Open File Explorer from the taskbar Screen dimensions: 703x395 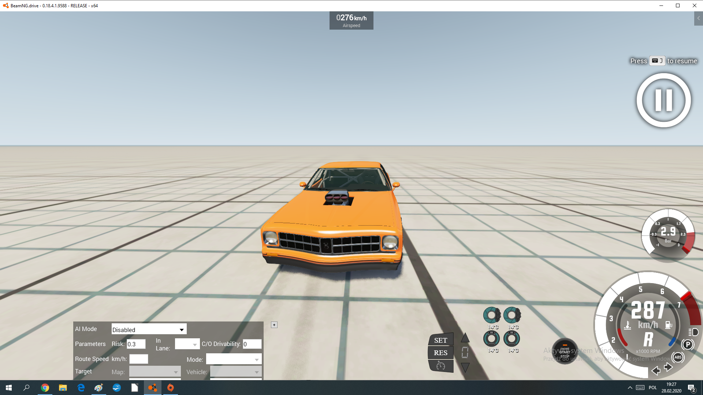pyautogui.click(x=63, y=388)
